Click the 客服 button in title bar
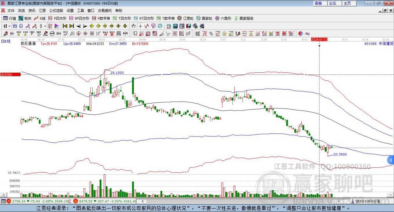 click(320, 3)
